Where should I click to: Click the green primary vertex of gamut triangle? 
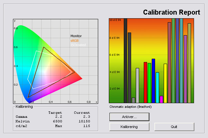pyautogui.click(x=44, y=47)
